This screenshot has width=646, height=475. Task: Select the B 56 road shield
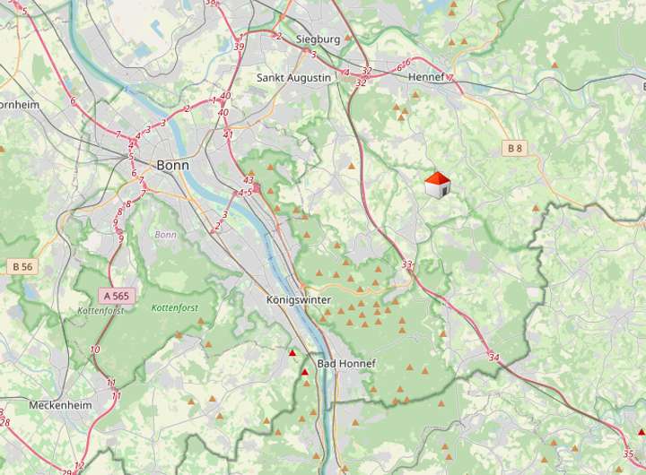coord(22,267)
